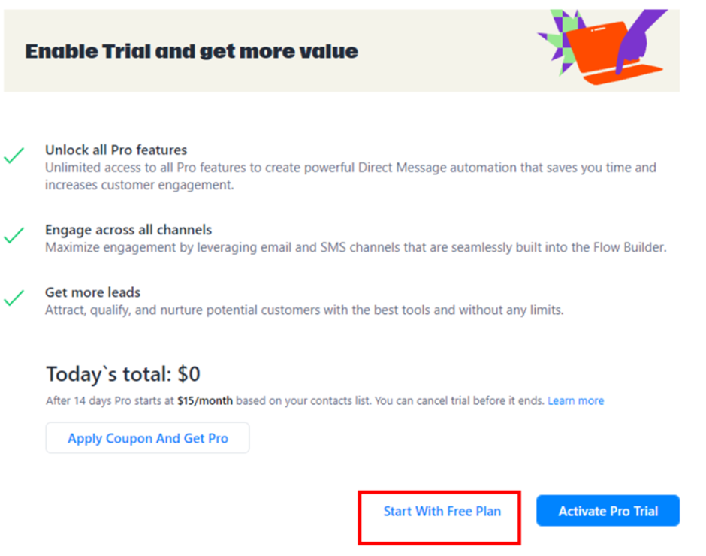Click the attract, qualify, and nurture description
The image size is (706, 556).
coord(303,310)
